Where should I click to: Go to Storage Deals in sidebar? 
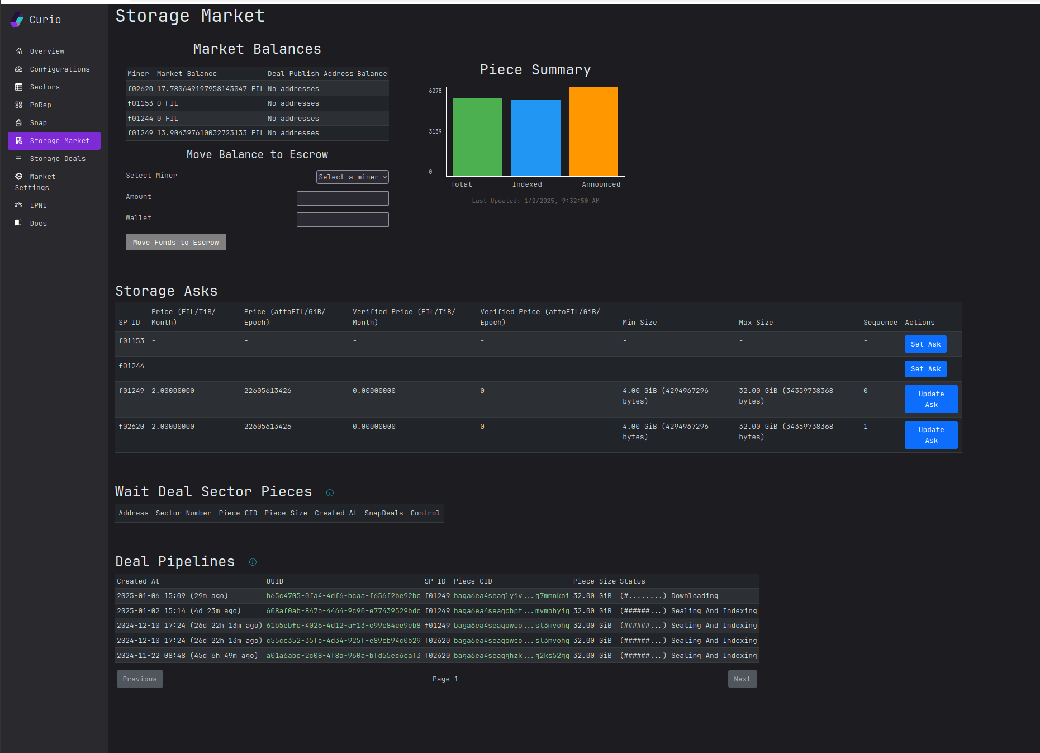57,159
